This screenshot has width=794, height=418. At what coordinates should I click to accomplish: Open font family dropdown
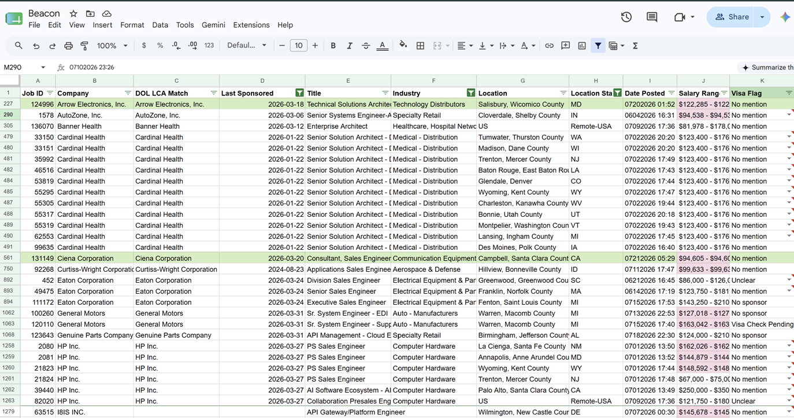point(247,46)
